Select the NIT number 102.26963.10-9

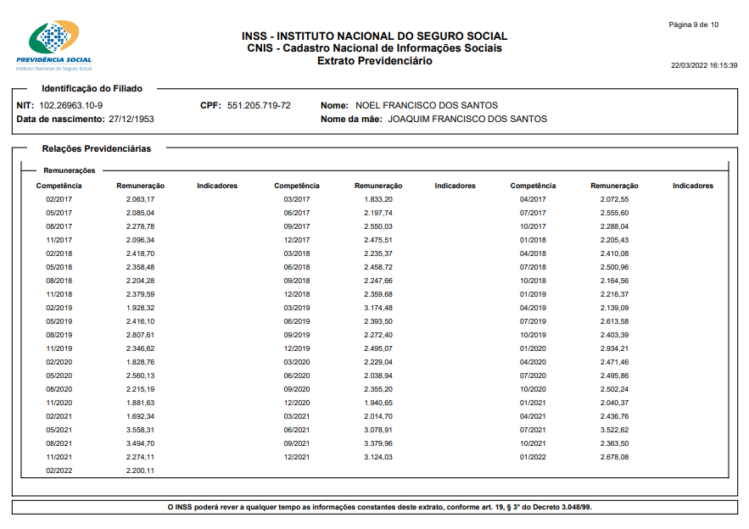click(x=71, y=105)
